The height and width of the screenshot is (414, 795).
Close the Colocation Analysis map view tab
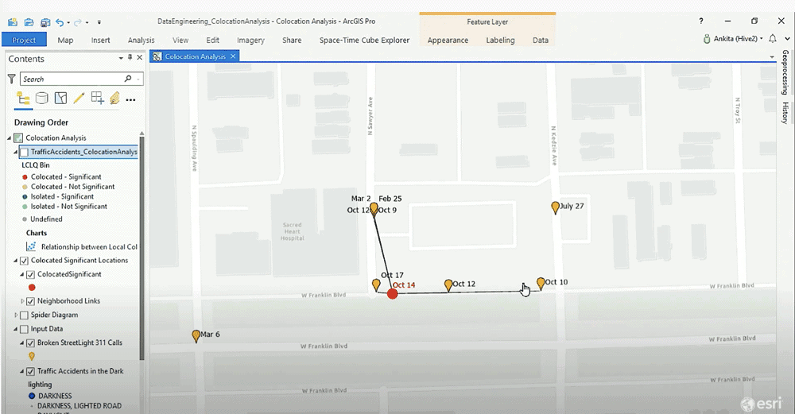(x=233, y=56)
